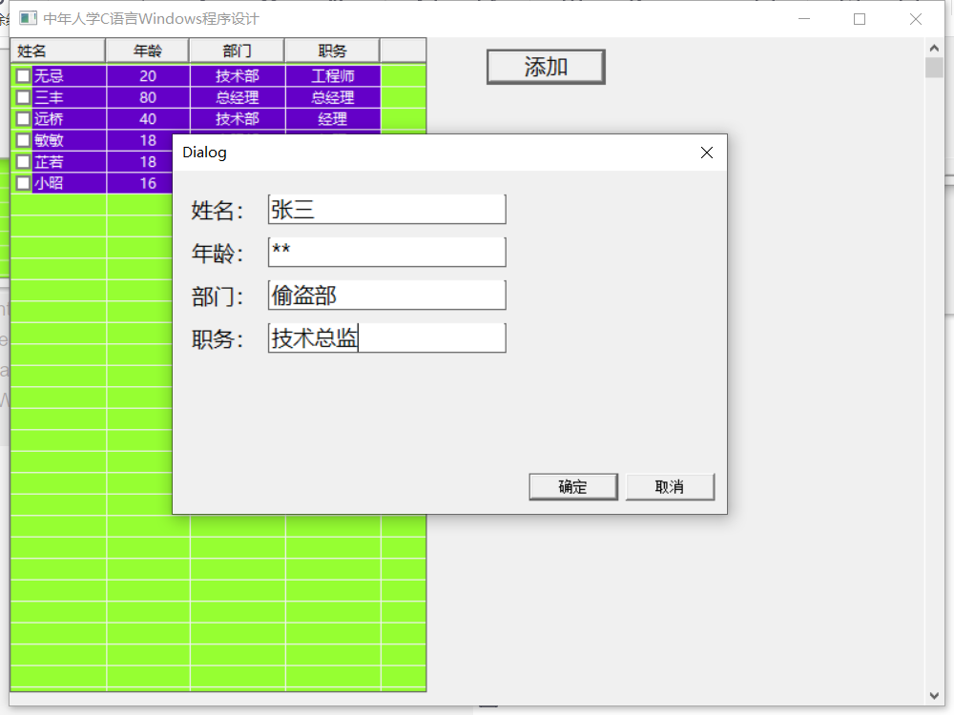Click the 添加 button
This screenshot has width=954, height=715.
[x=545, y=67]
